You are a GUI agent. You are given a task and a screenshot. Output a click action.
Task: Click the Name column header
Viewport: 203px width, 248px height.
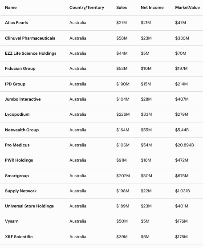11,8
